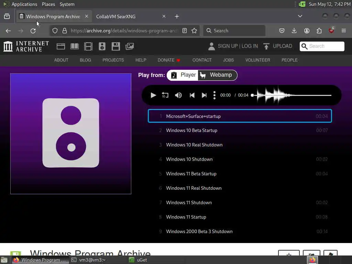
Task: Click the user avatar icon
Action: point(211,46)
